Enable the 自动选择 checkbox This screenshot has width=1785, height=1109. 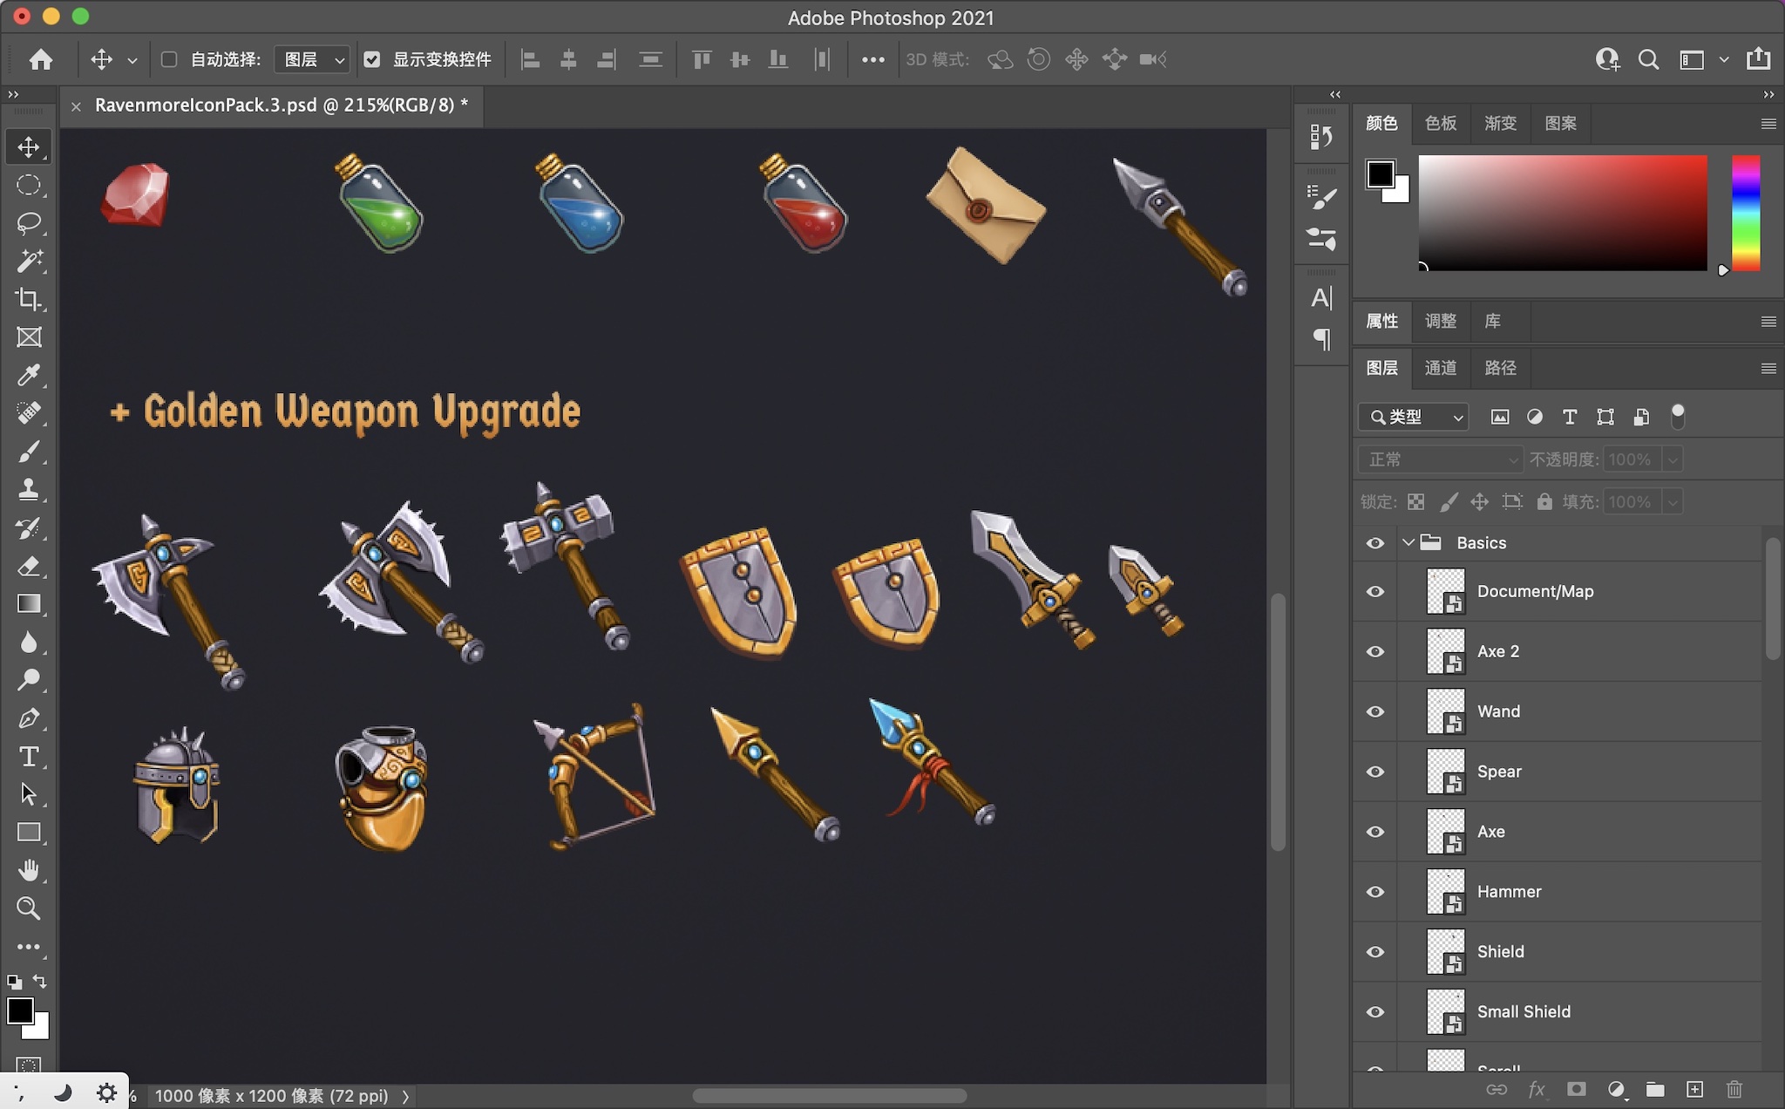coord(169,59)
